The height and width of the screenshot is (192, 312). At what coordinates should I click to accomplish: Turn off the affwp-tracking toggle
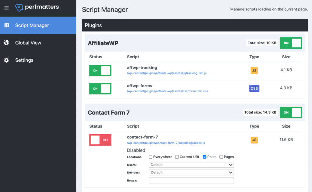100,70
